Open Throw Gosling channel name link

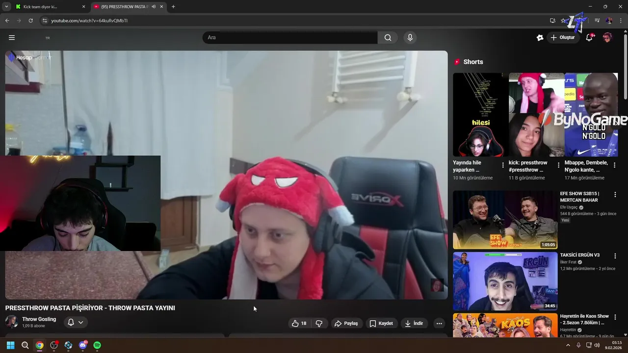pos(39,319)
